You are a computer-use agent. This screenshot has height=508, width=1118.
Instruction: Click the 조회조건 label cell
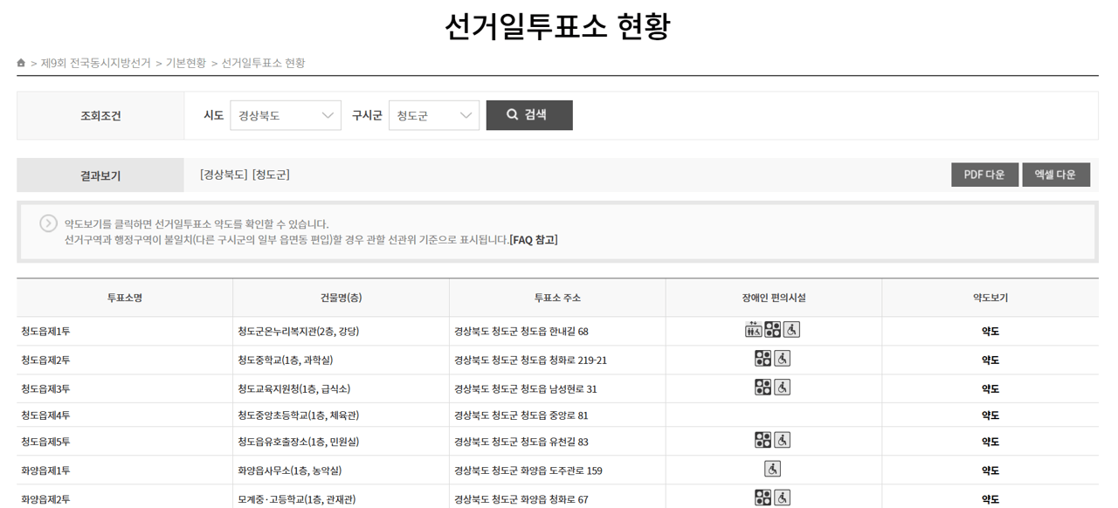tap(100, 115)
